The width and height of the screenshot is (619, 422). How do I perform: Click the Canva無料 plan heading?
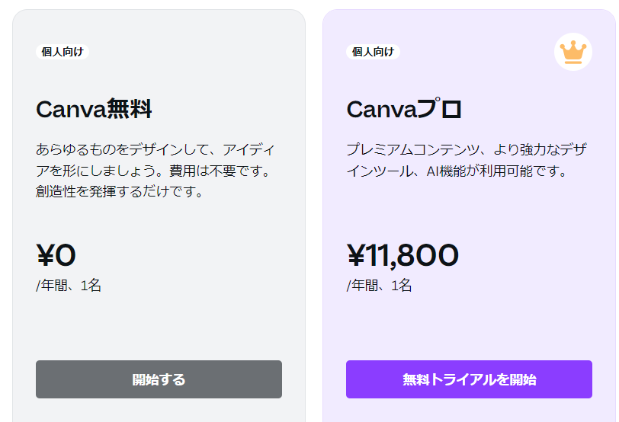(x=94, y=110)
